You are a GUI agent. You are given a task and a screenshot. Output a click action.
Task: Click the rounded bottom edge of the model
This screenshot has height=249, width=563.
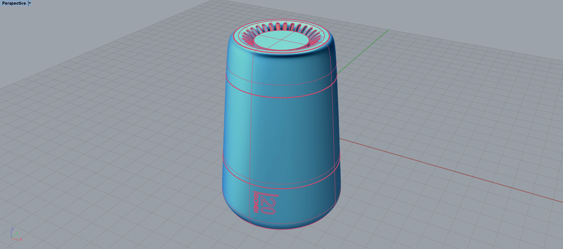(281, 228)
